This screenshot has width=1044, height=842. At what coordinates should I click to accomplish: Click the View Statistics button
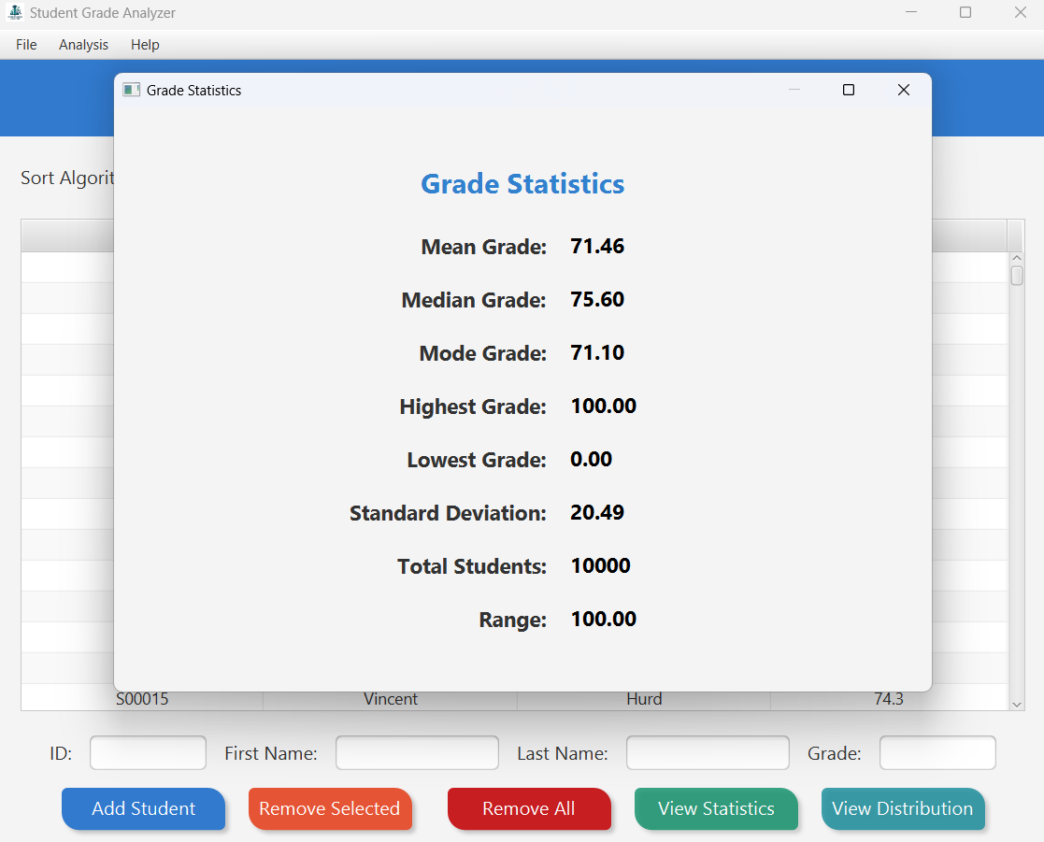(716, 808)
